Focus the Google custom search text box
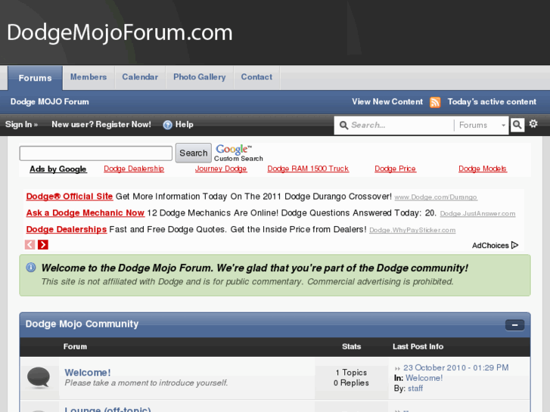This screenshot has width=550, height=412. (96, 153)
